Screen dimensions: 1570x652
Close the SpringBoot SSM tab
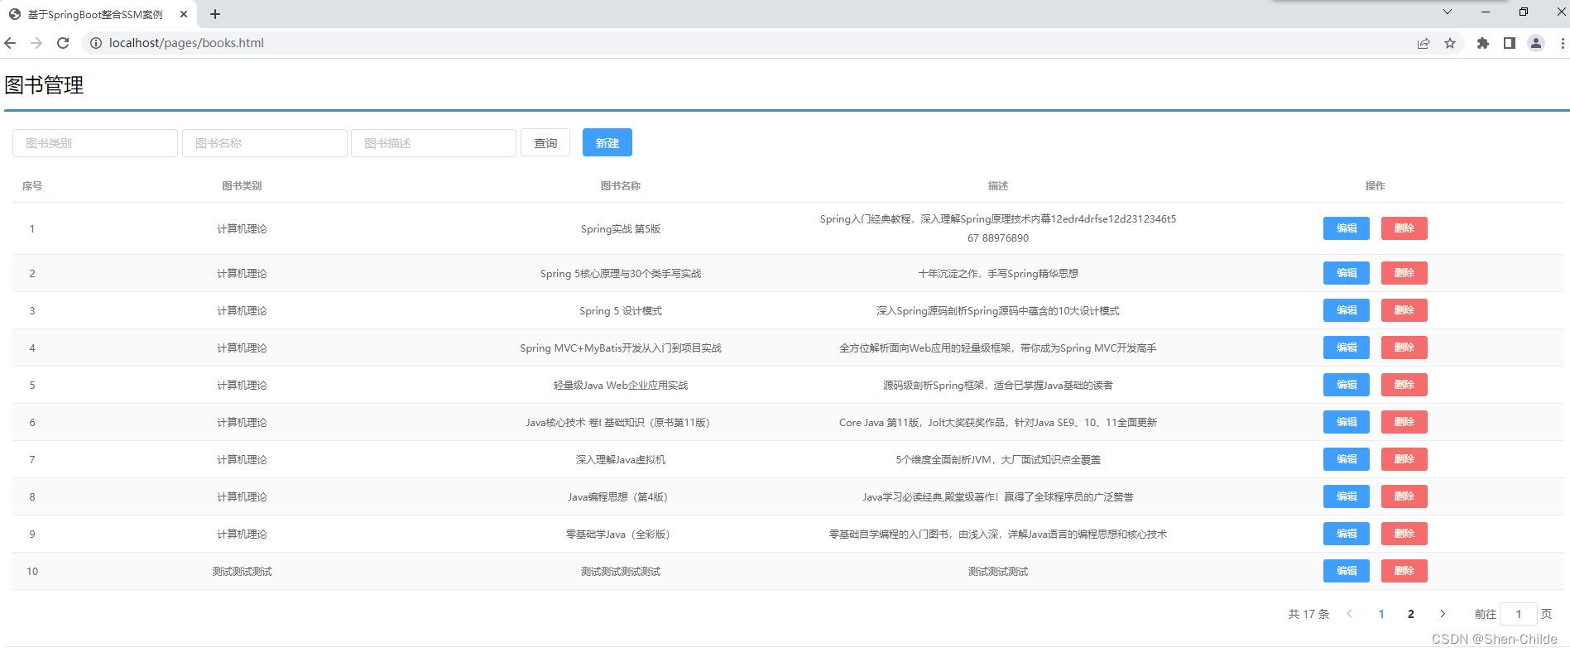pos(184,14)
